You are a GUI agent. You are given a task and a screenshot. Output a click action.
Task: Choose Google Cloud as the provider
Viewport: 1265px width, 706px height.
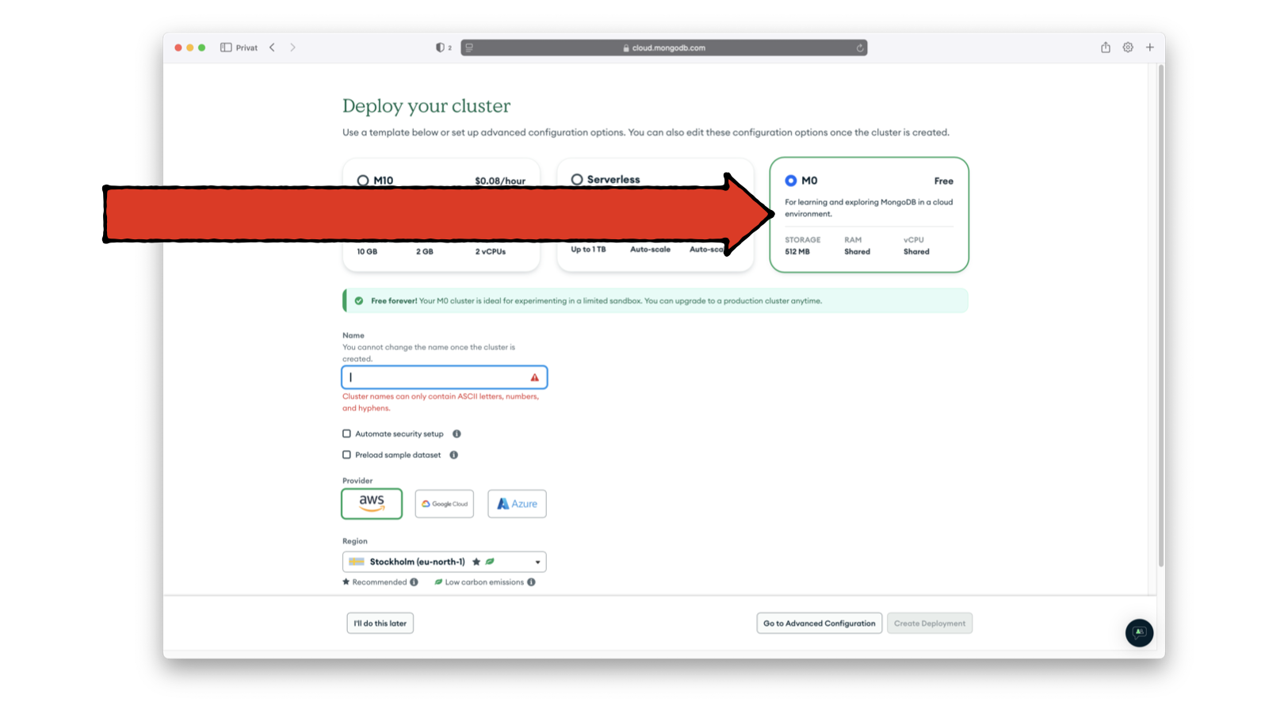tap(445, 504)
